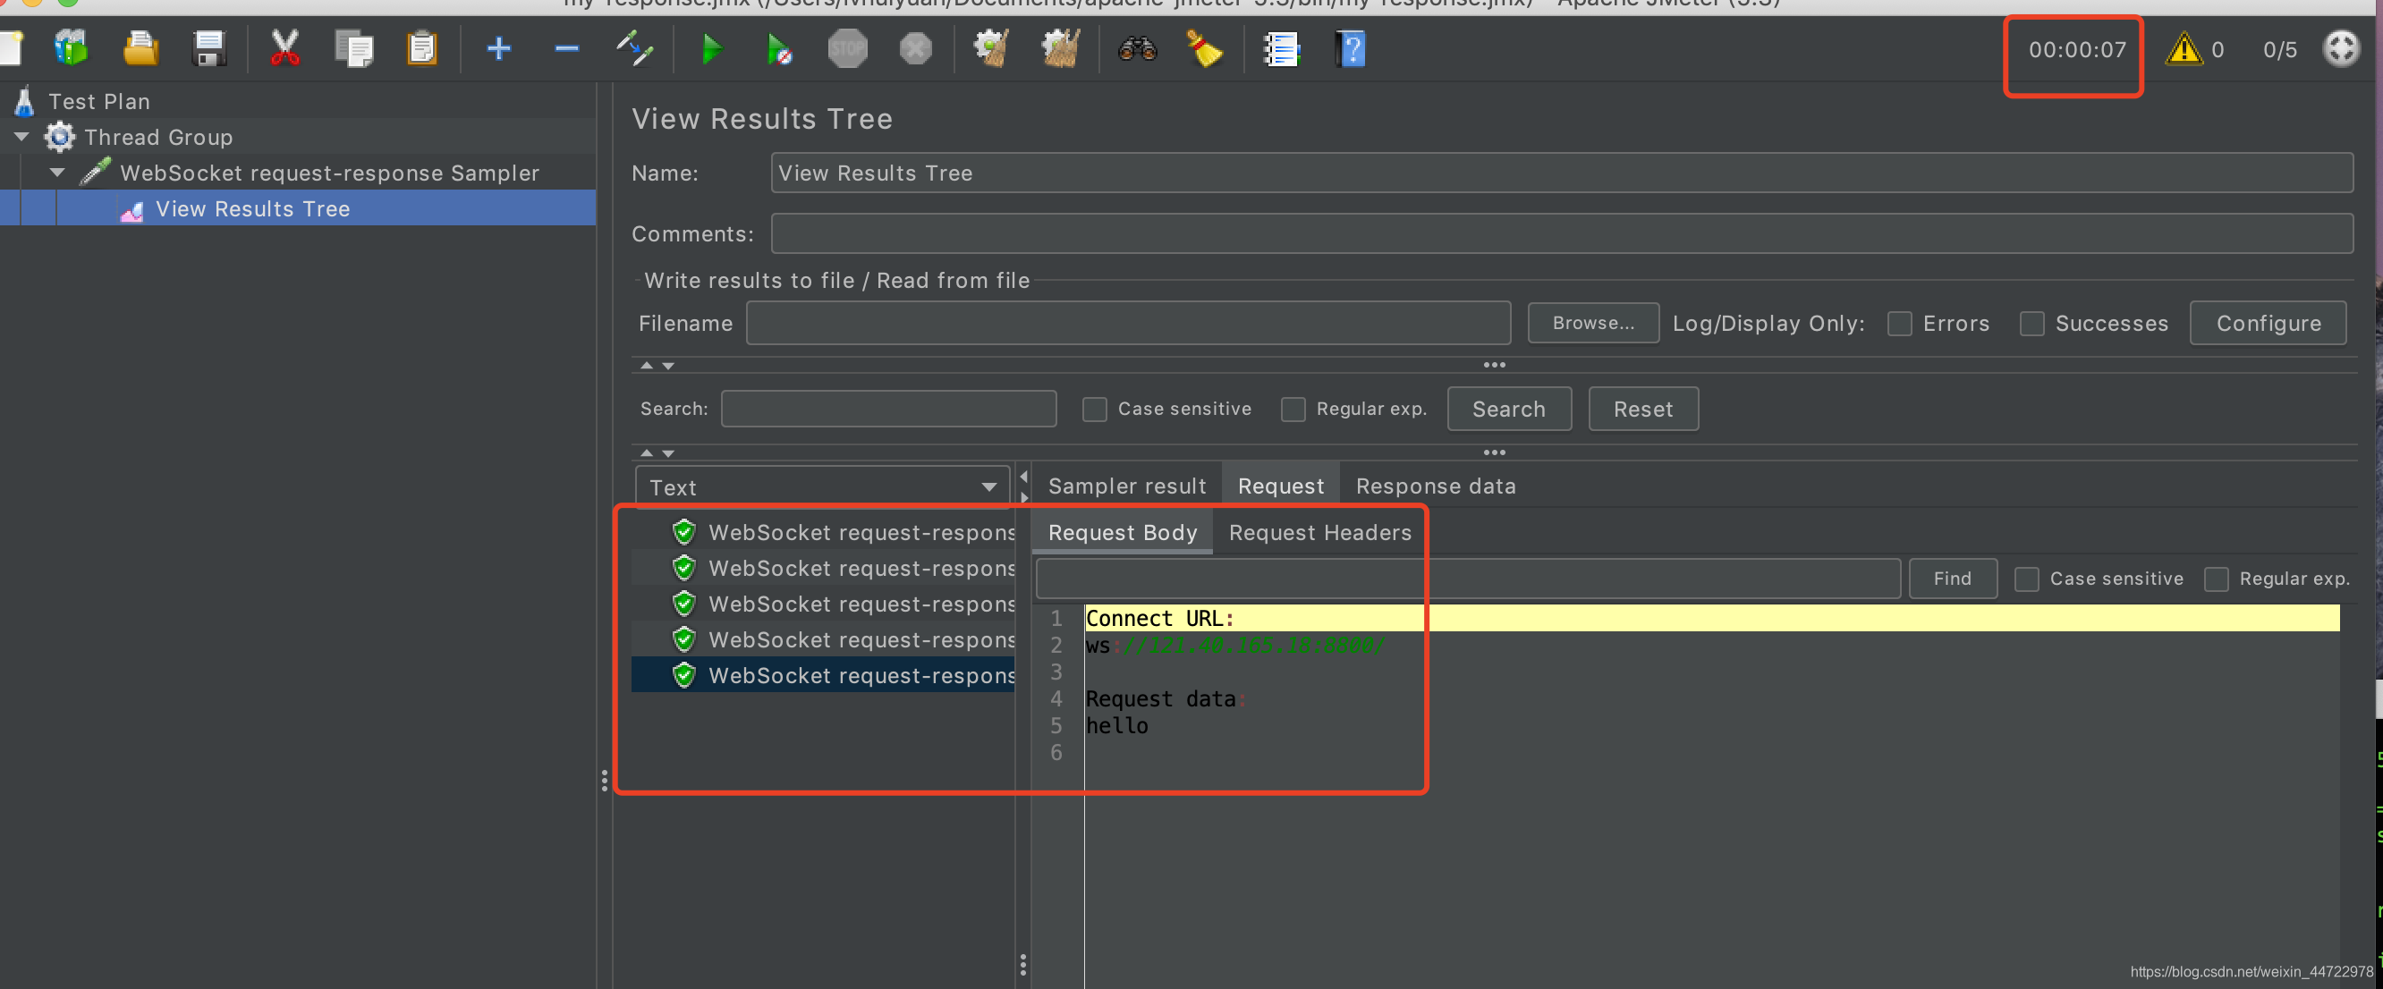The width and height of the screenshot is (2383, 989).
Task: Clear all results with double-broom icon
Action: click(1061, 48)
